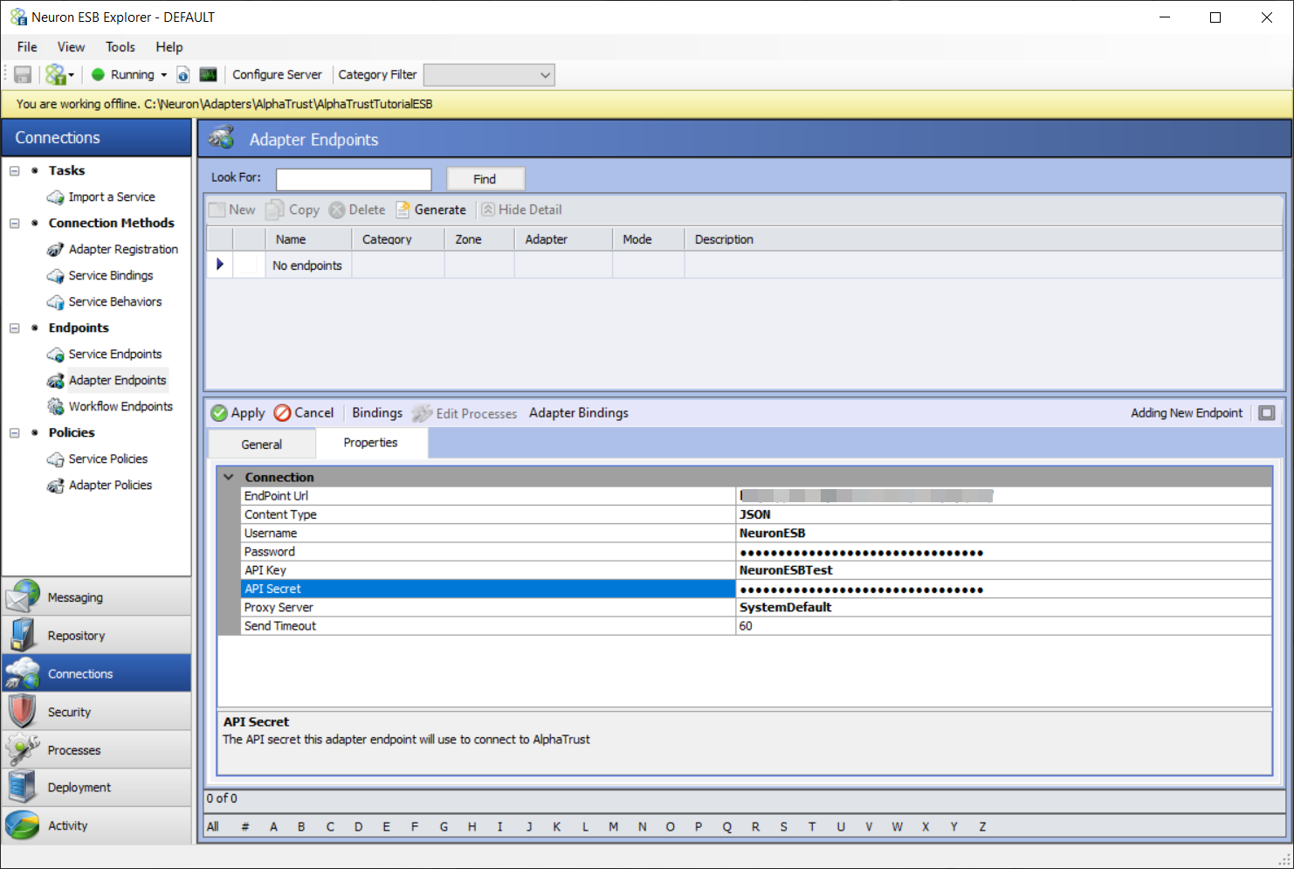Click the Bindings button
Viewport: 1294px width, 869px height.
[x=377, y=413]
